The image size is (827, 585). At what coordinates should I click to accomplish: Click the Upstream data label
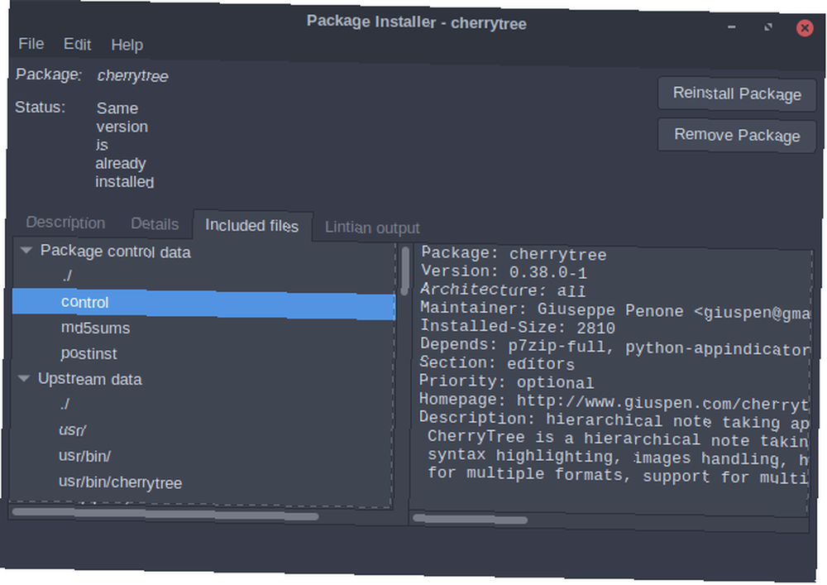coord(89,379)
